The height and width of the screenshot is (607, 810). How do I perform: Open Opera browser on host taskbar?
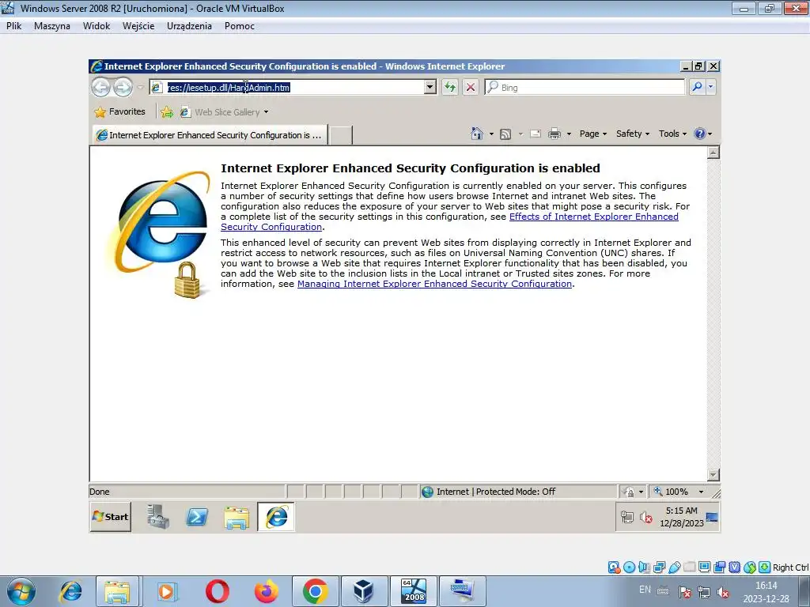click(218, 591)
